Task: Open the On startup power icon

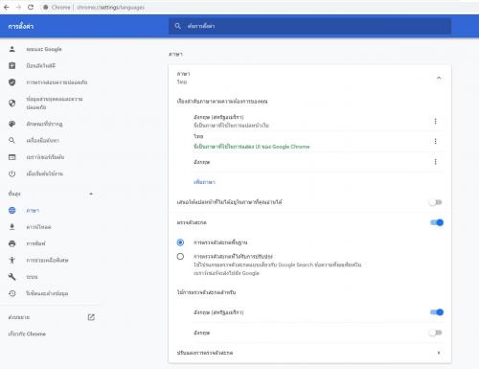Action: point(12,173)
